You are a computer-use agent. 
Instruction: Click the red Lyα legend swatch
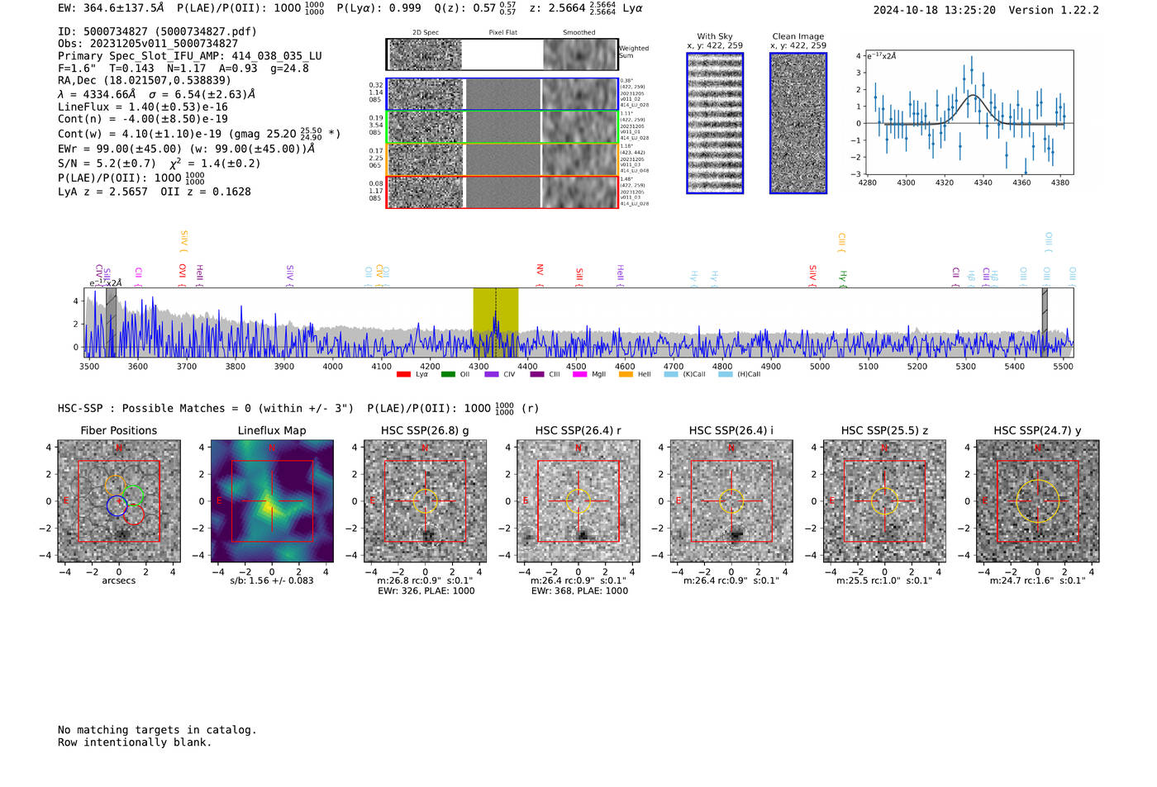403,375
